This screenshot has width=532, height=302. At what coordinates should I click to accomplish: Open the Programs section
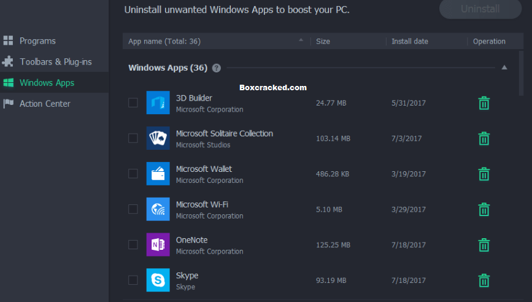click(x=54, y=41)
